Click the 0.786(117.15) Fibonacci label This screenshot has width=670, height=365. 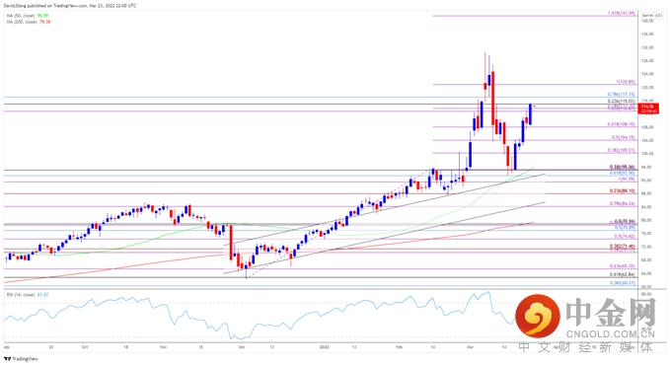[x=621, y=94]
